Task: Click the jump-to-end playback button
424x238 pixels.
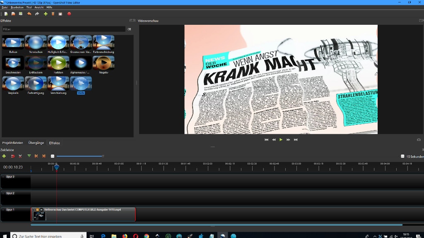Action: click(x=296, y=140)
